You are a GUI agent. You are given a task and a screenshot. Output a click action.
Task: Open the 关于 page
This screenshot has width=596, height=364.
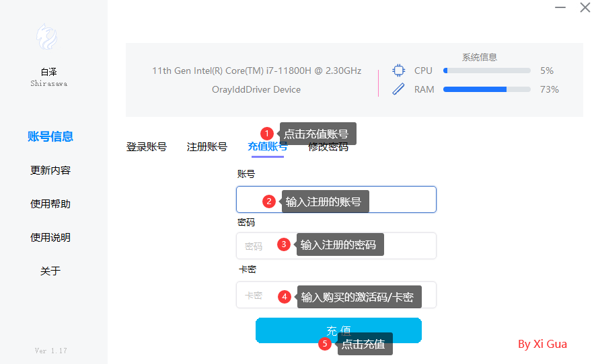pos(50,271)
